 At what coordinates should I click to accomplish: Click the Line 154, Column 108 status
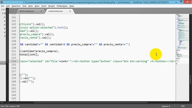click(x=10, y=106)
